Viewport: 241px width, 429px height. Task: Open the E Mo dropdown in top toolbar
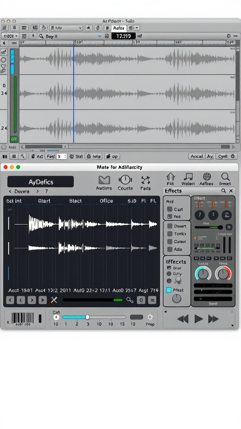pos(66,28)
